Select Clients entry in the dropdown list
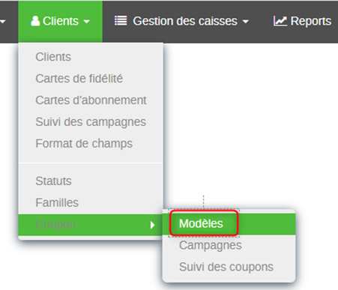This screenshot has width=338, height=290. 53,57
